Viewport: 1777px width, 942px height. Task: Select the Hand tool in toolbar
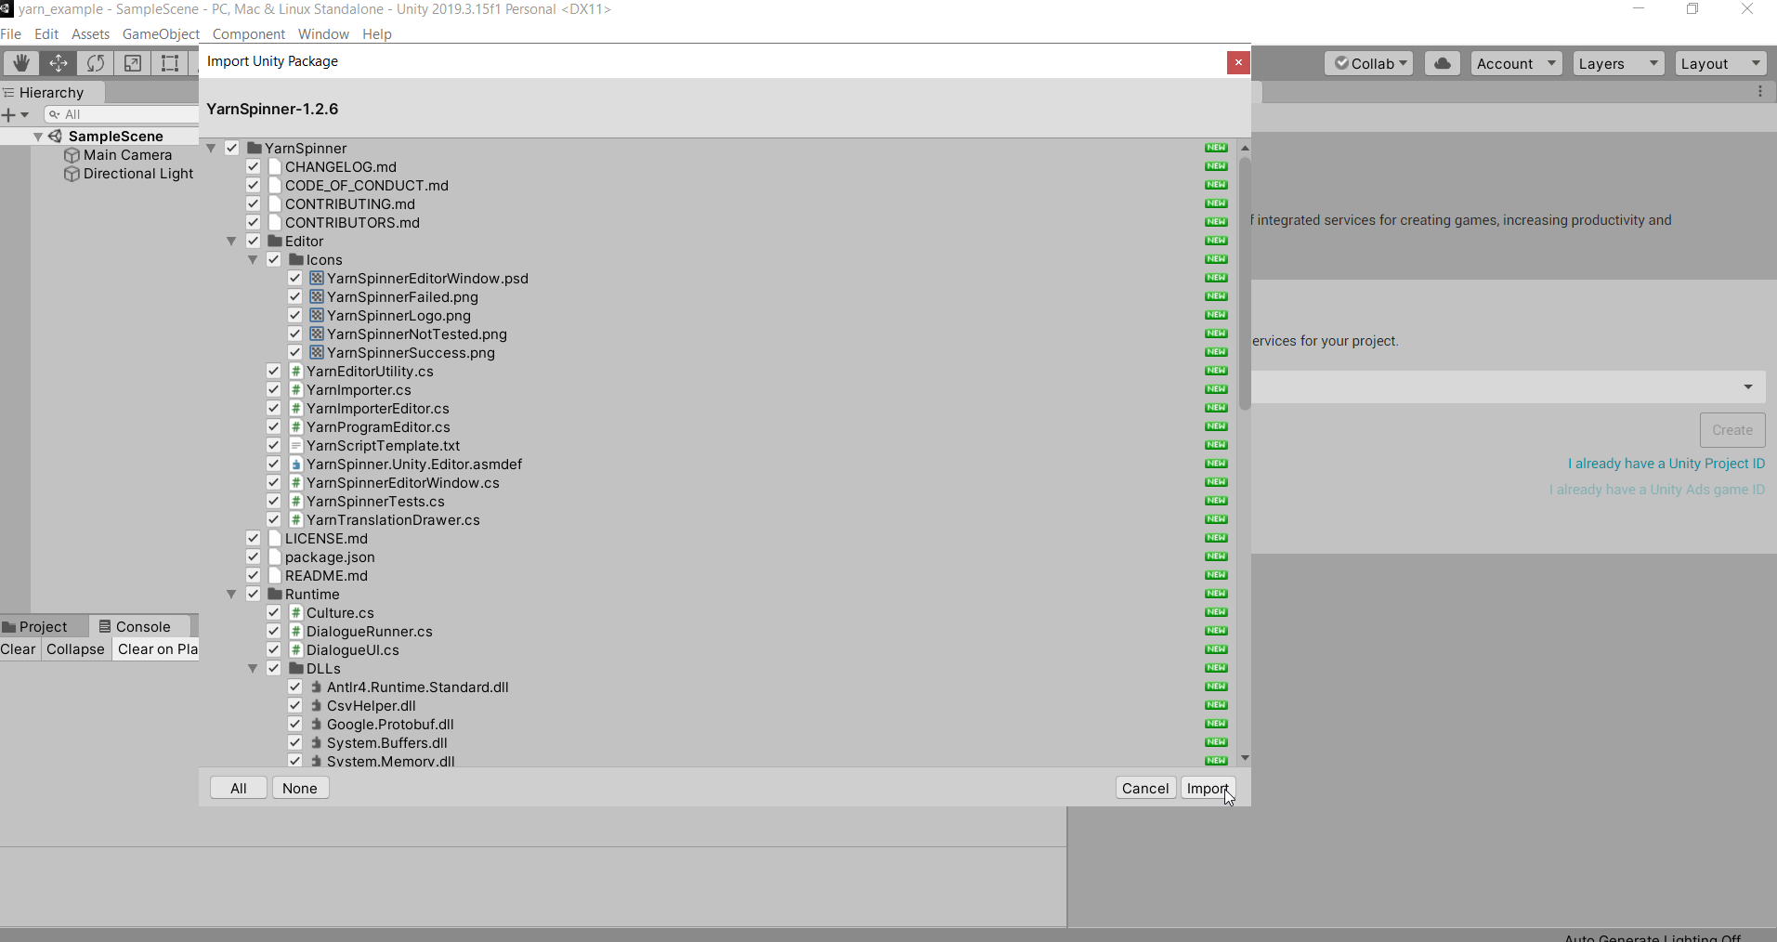(x=20, y=63)
